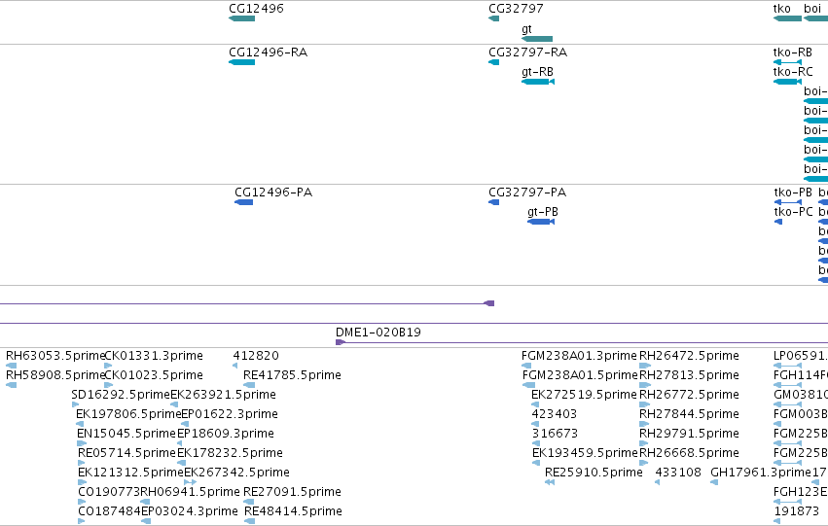Image resolution: width=828 pixels, height=526 pixels.
Task: Click the EN15045.5prime EST label
Action: pos(126,434)
